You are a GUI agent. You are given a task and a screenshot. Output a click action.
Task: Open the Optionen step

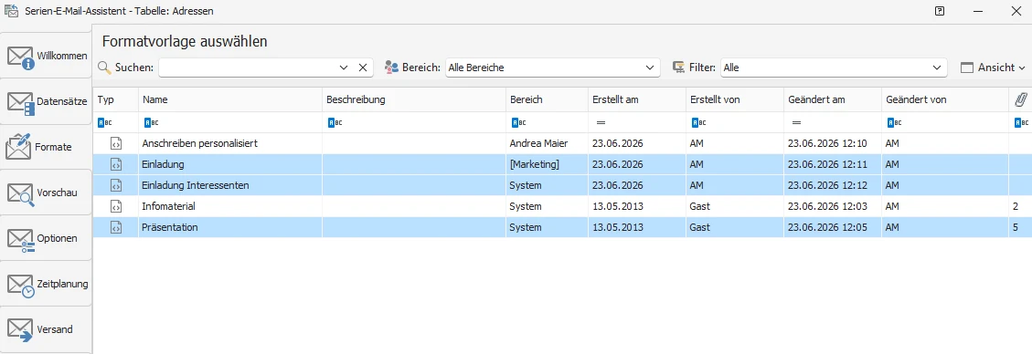click(x=46, y=238)
